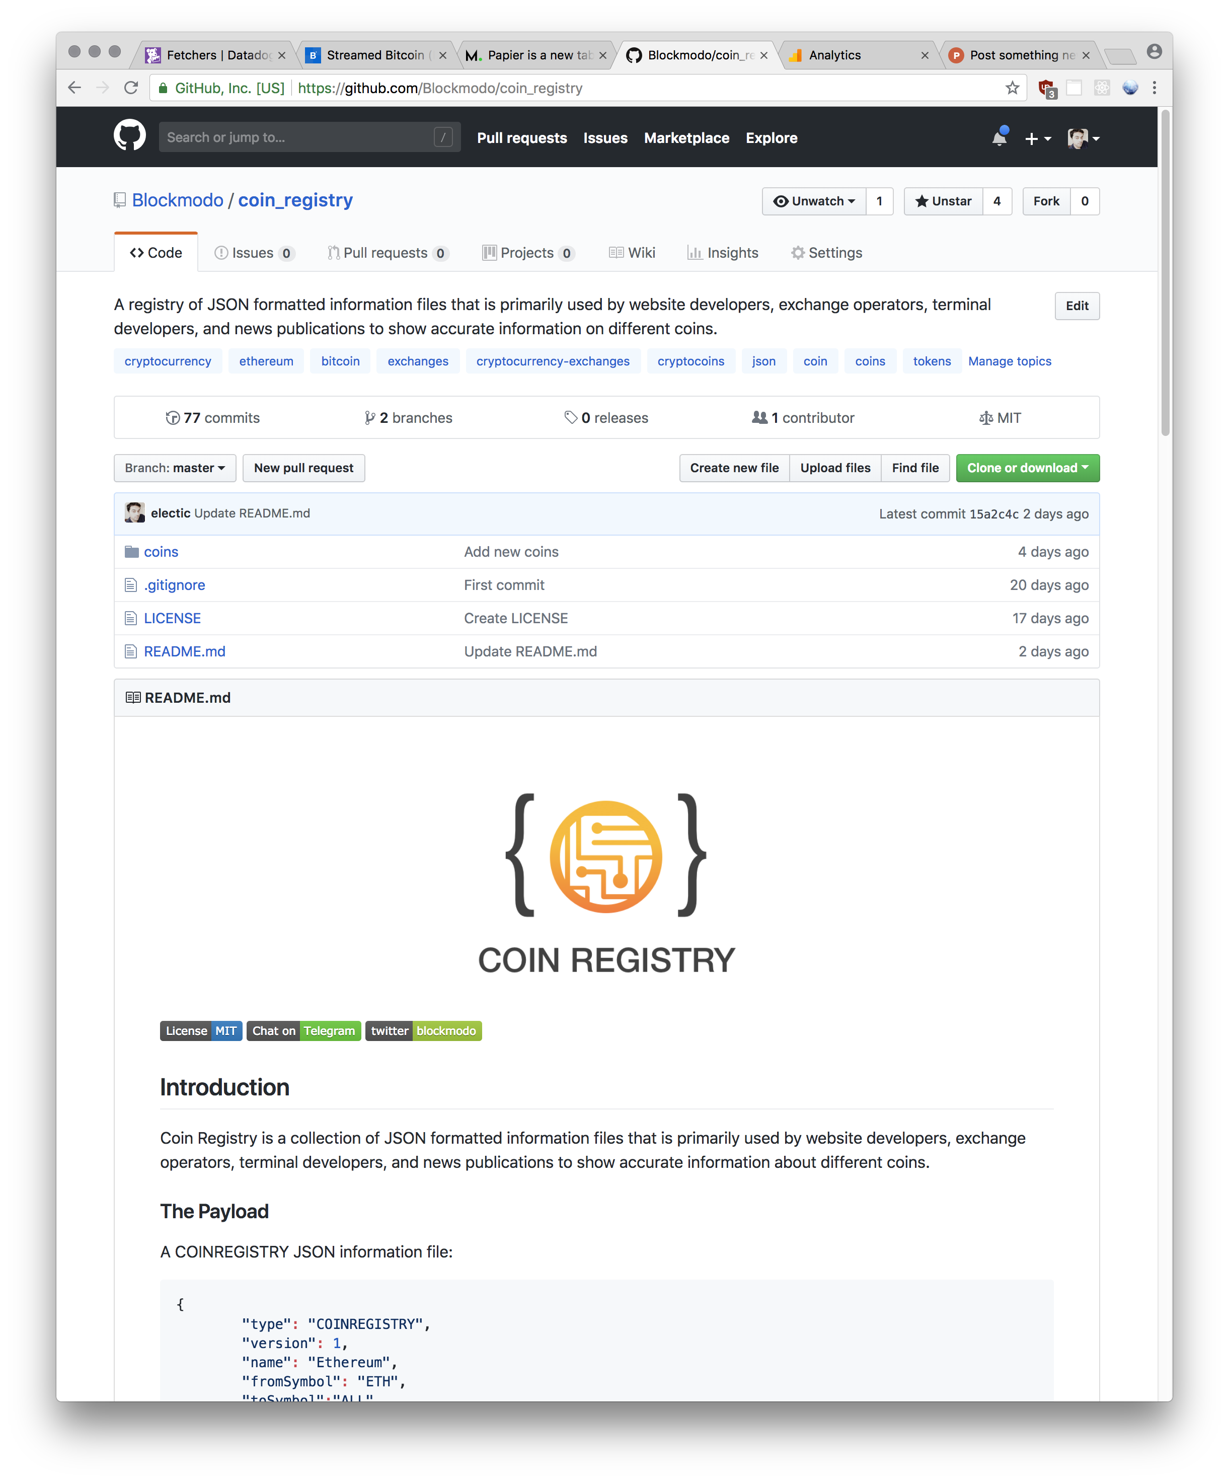
Task: Open notifications via the bell icon
Action: click(x=998, y=138)
